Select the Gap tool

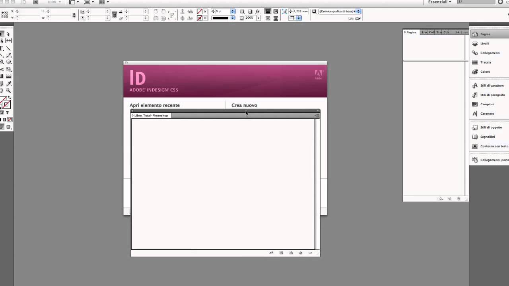8,41
